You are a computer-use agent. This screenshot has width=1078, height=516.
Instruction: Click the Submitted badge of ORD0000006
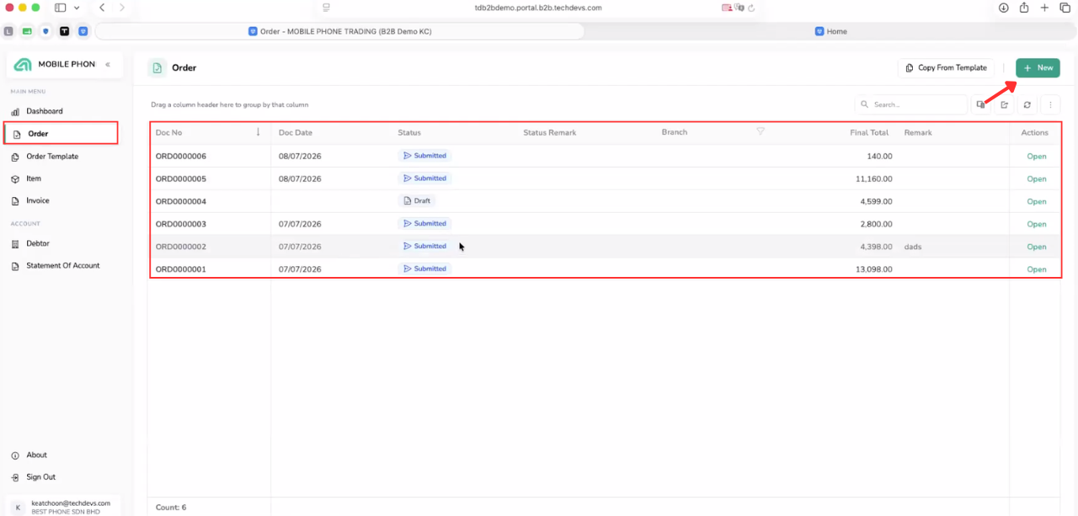[x=424, y=156]
